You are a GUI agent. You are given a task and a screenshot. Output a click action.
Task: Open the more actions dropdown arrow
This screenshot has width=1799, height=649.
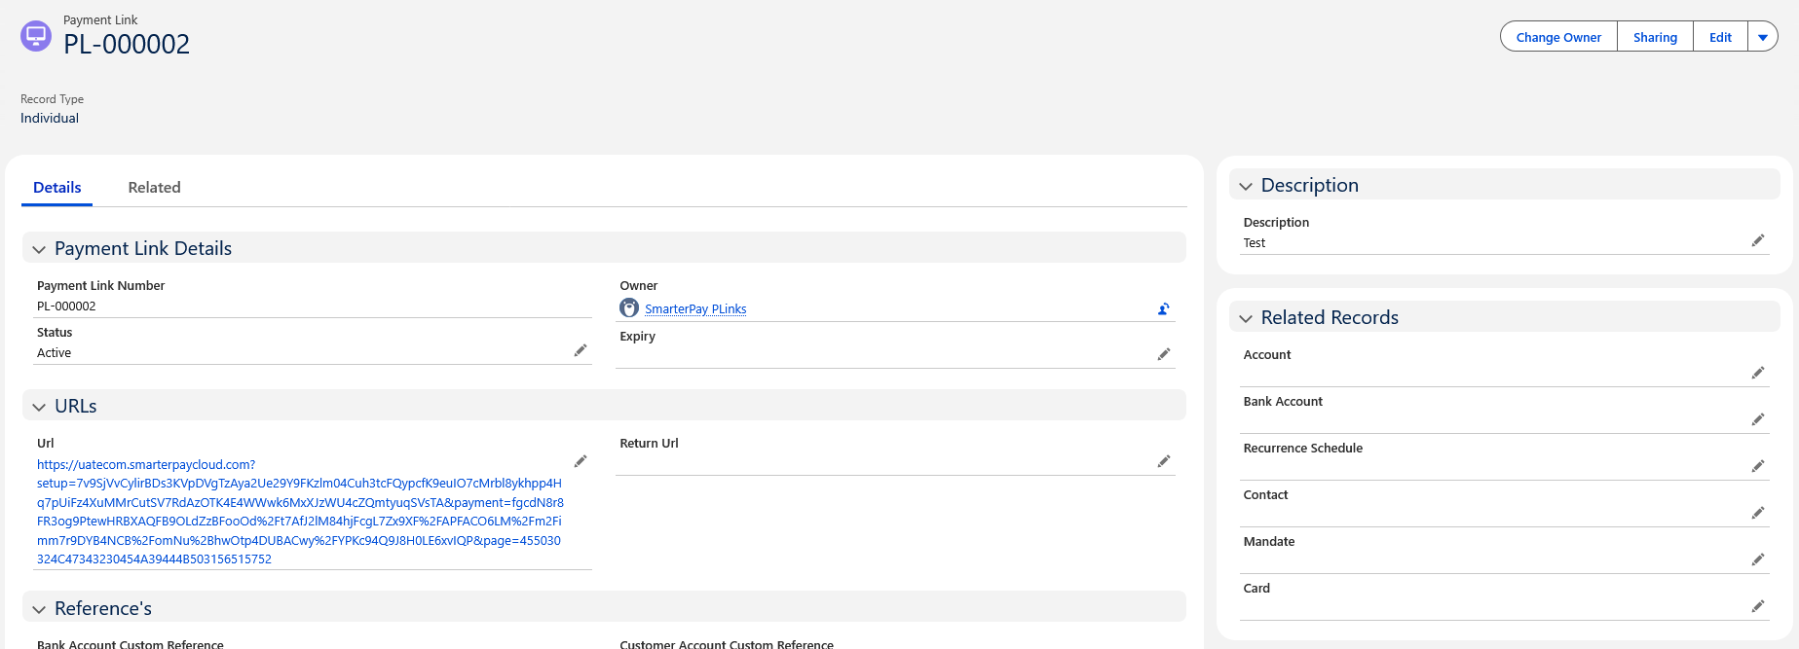(x=1762, y=37)
